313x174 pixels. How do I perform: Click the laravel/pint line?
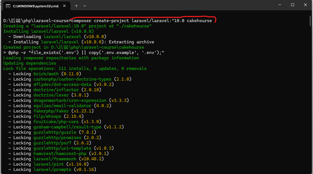click(49, 164)
